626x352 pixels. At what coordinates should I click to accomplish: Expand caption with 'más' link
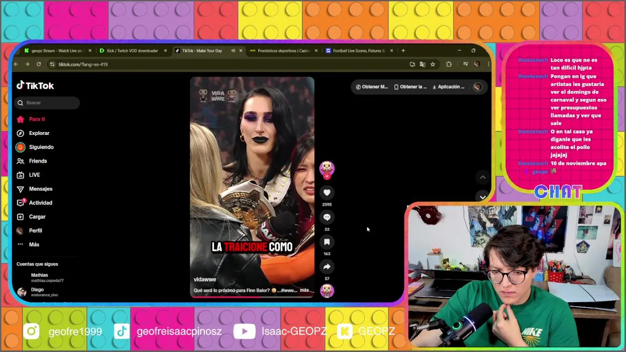(x=304, y=290)
